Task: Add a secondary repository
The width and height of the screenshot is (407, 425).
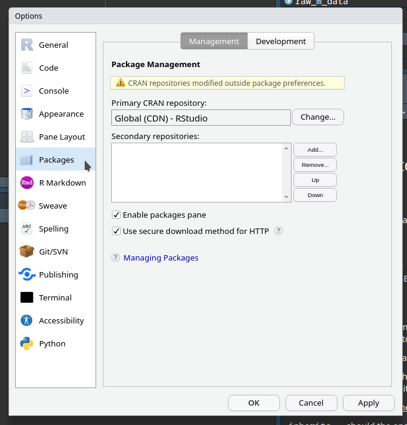Action: [315, 149]
